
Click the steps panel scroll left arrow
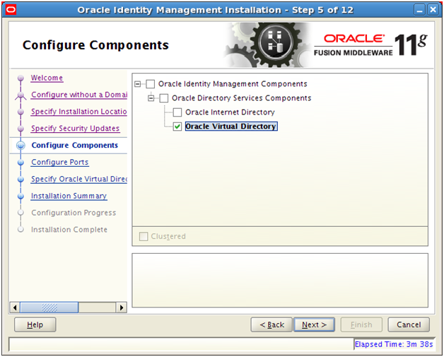point(15,308)
